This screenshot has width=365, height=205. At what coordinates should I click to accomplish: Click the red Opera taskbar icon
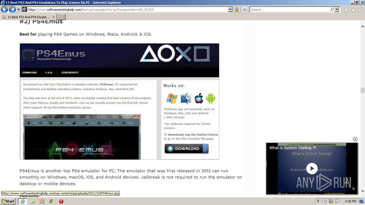tap(61, 201)
